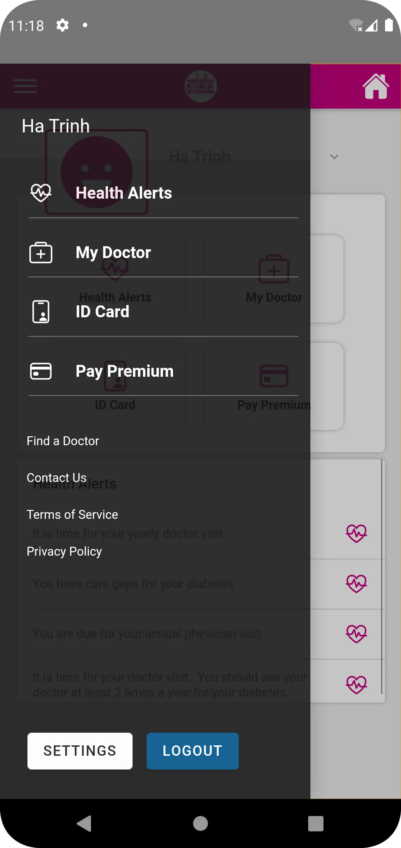Viewport: 401px width, 848px height.
Task: Open the navigation drawer hamburger menu
Action: coord(25,86)
